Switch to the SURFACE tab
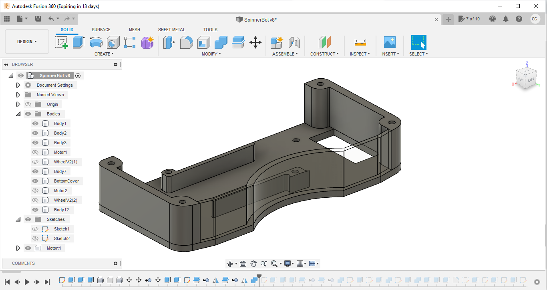 coord(101,30)
